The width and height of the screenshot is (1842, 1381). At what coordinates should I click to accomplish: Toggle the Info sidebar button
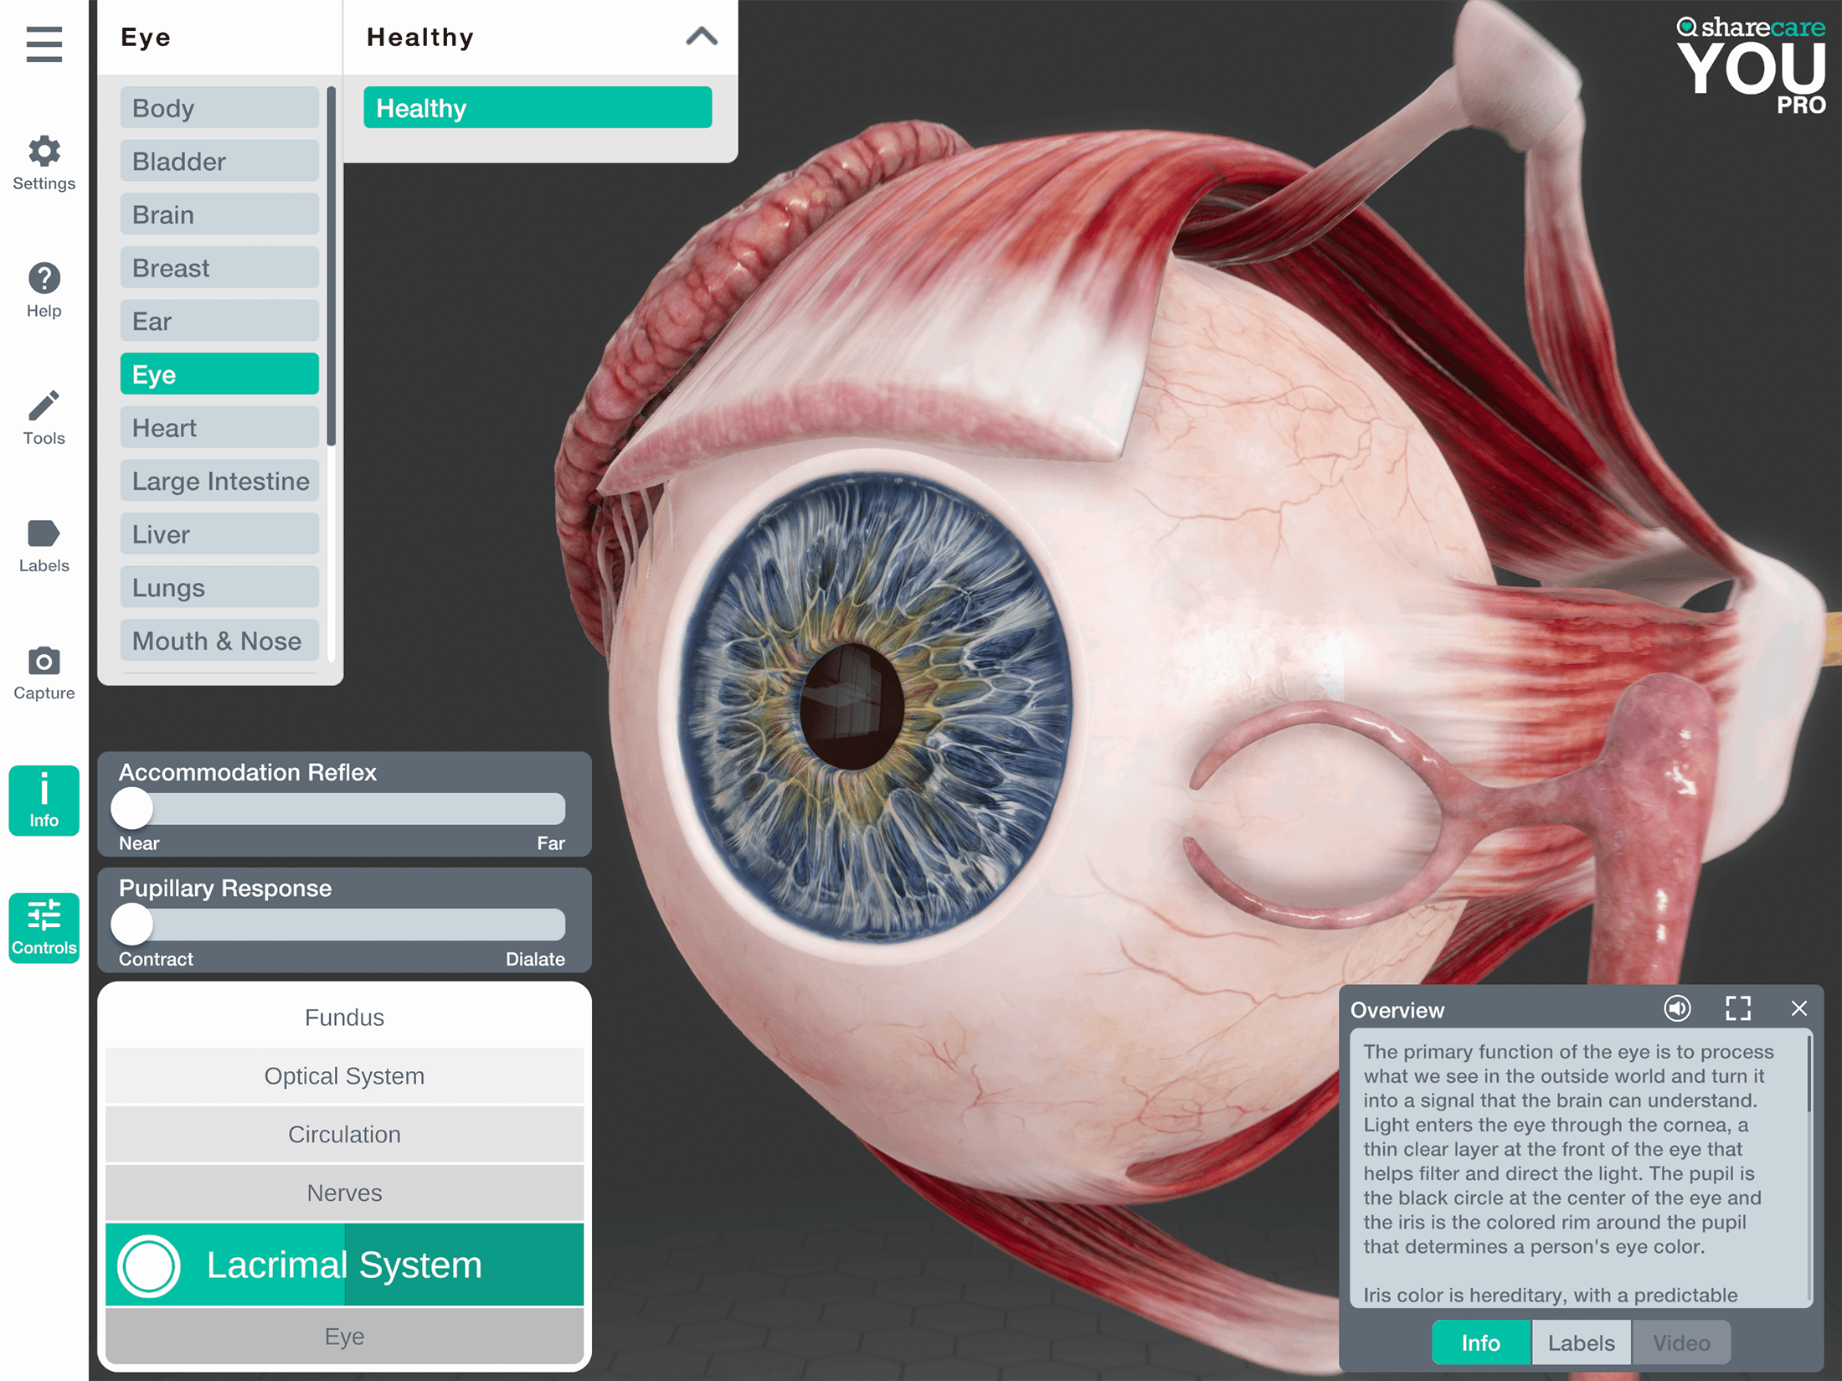pos(44,800)
